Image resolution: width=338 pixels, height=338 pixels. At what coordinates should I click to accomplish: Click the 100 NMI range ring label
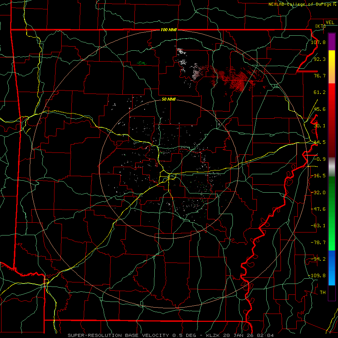pos(169,30)
